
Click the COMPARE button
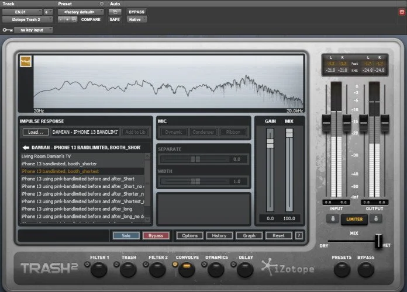[x=91, y=19]
